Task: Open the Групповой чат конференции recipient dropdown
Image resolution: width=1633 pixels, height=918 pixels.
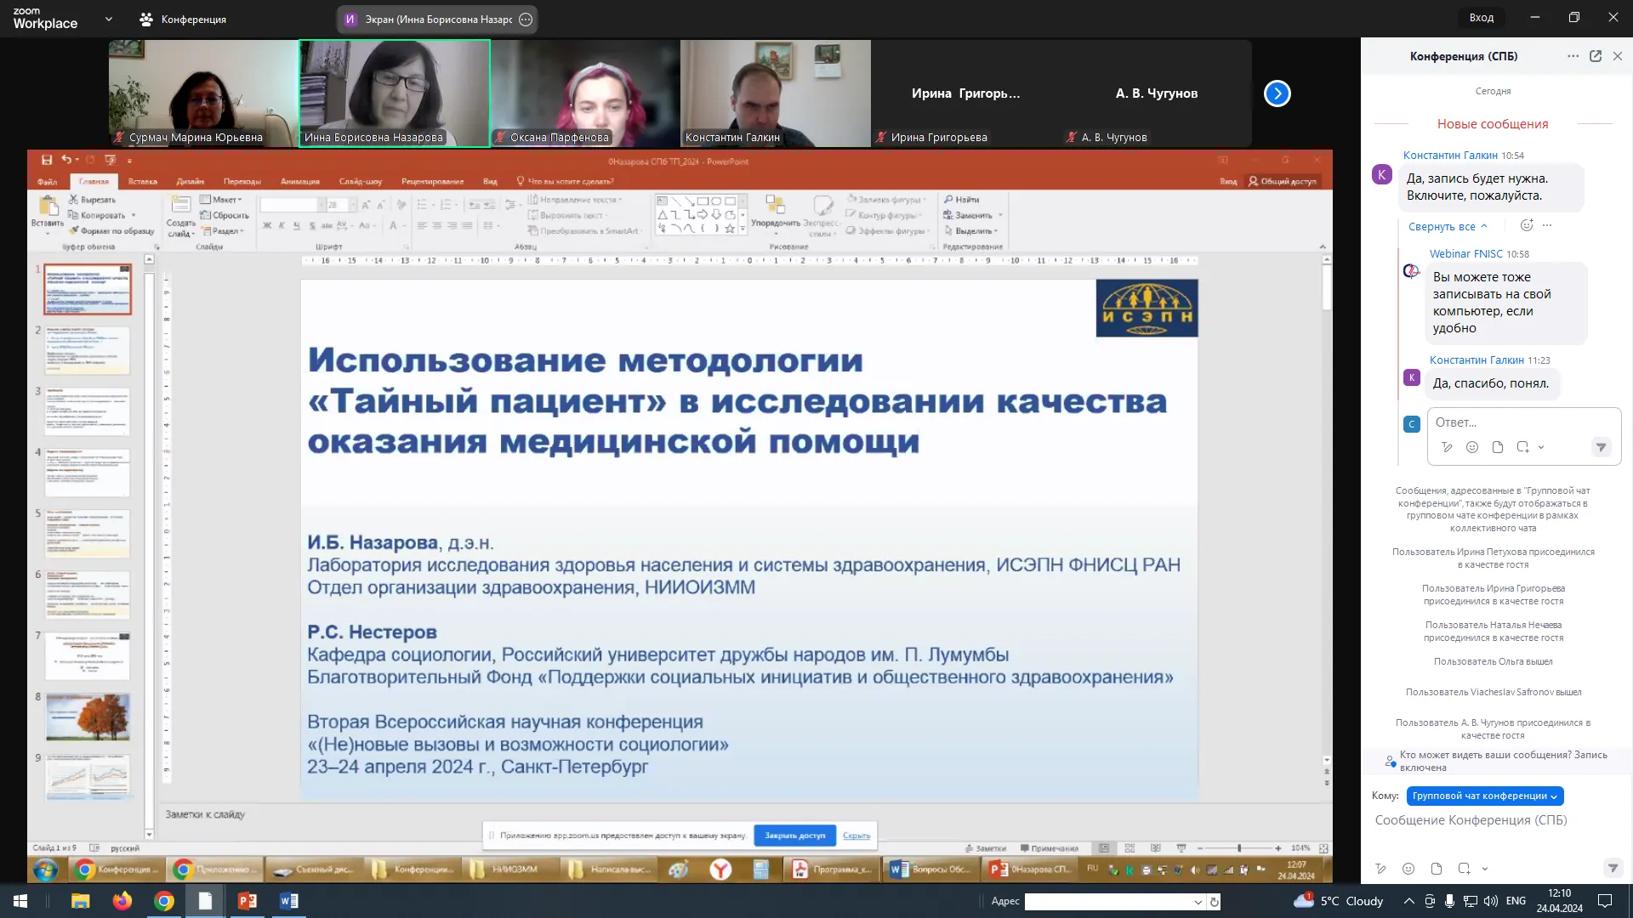Action: pyautogui.click(x=1484, y=796)
